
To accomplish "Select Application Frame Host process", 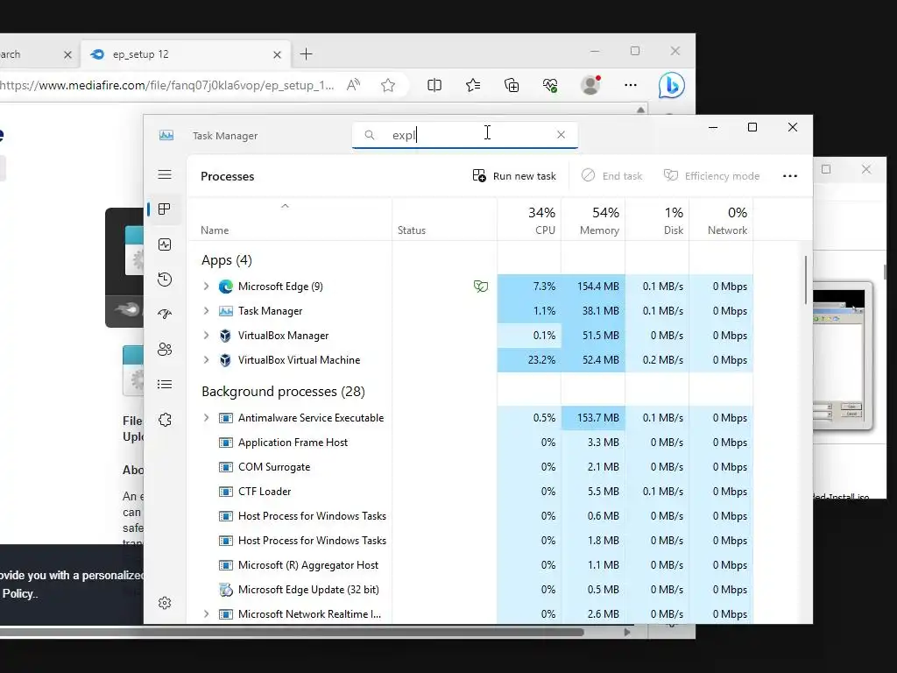I will [470, 443].
